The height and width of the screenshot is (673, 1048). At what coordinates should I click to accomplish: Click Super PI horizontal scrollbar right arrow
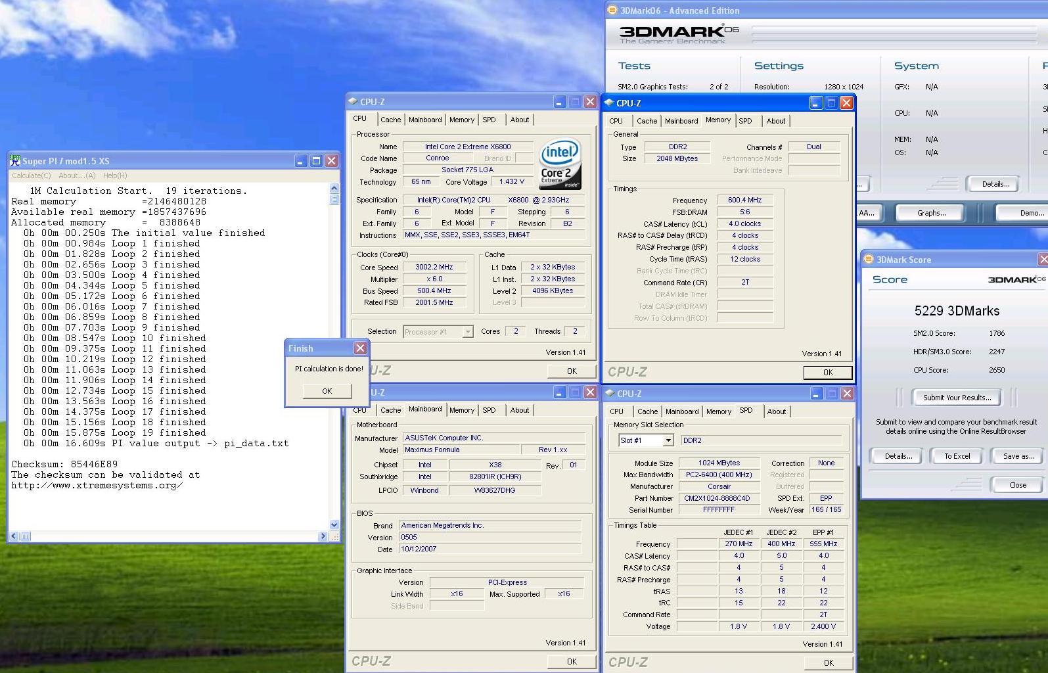point(322,536)
